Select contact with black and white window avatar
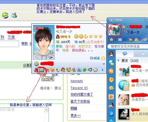 (x=124, y=114)
